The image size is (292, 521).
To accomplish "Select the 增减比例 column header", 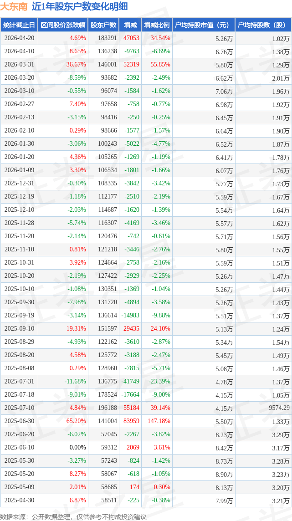I will [157, 25].
